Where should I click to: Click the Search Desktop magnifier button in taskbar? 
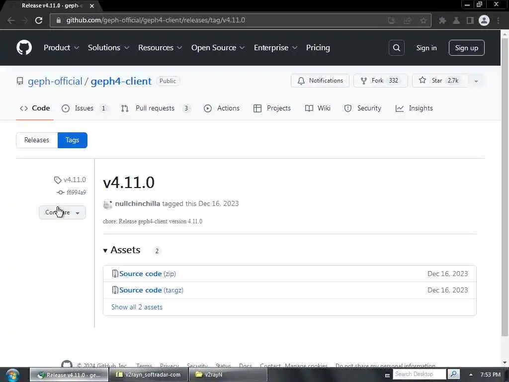[x=453, y=374]
